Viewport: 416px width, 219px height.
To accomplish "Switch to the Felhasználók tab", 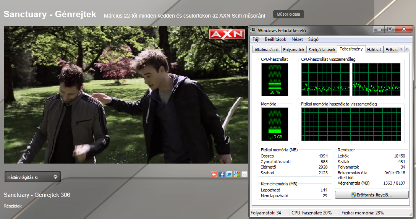I will [391, 50].
